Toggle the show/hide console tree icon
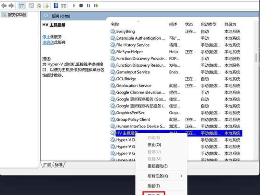 pos(21,6)
